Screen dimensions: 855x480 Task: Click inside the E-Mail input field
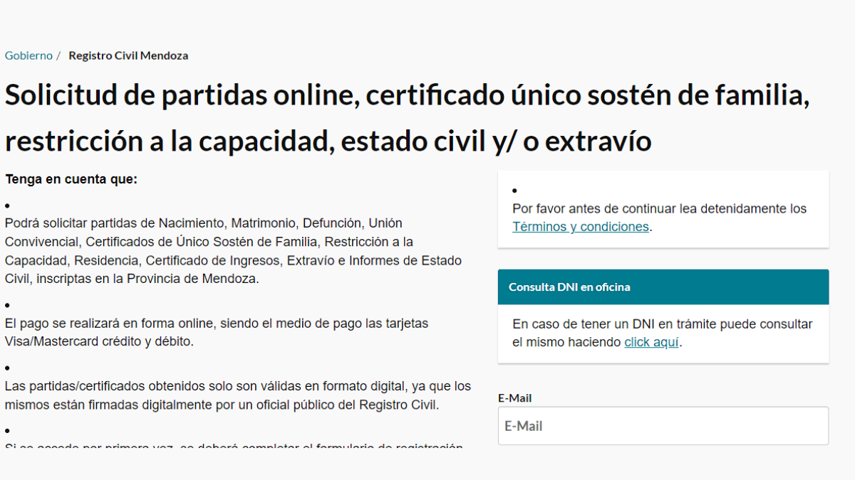[x=663, y=425]
